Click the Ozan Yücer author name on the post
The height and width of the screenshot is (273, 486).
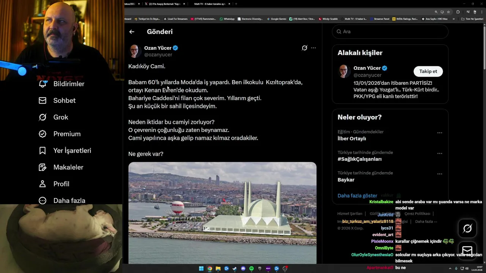tap(158, 48)
